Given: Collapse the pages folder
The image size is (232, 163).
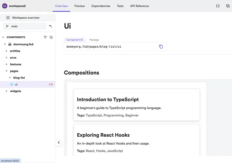Looking at the screenshot, I should click(x=6, y=71).
